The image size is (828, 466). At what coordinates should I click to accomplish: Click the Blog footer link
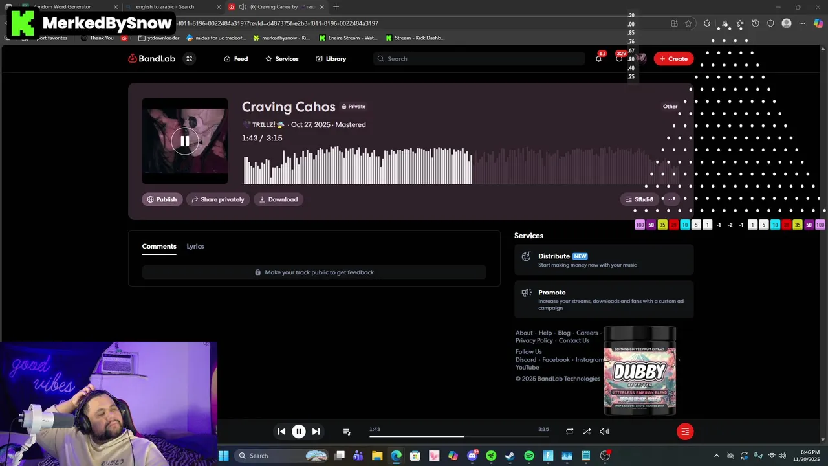(x=564, y=333)
